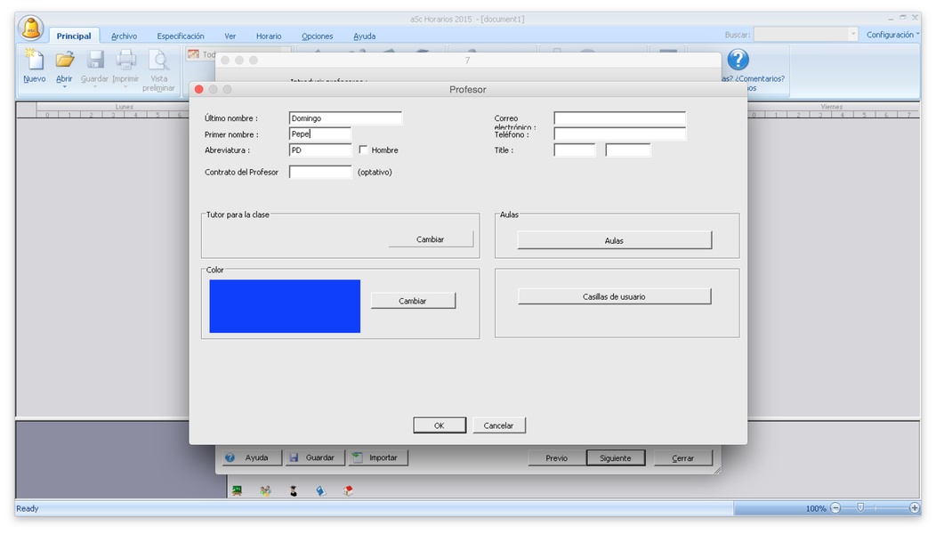Click the Abrir folder icon
Image resolution: width=936 pixels, height=534 pixels.
pyautogui.click(x=64, y=61)
